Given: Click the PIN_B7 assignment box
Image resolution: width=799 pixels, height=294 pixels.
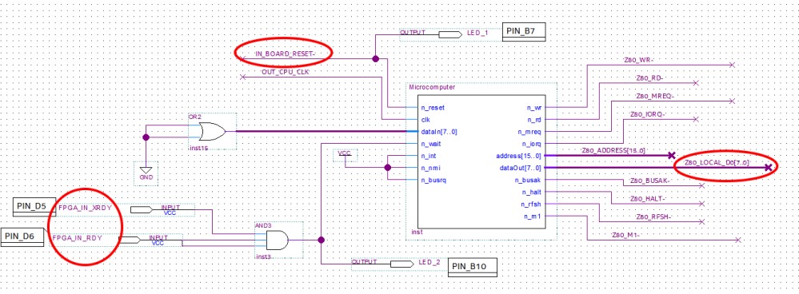Looking at the screenshot, I should [x=524, y=32].
